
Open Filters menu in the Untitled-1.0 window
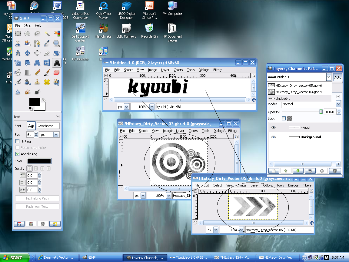point(218,70)
